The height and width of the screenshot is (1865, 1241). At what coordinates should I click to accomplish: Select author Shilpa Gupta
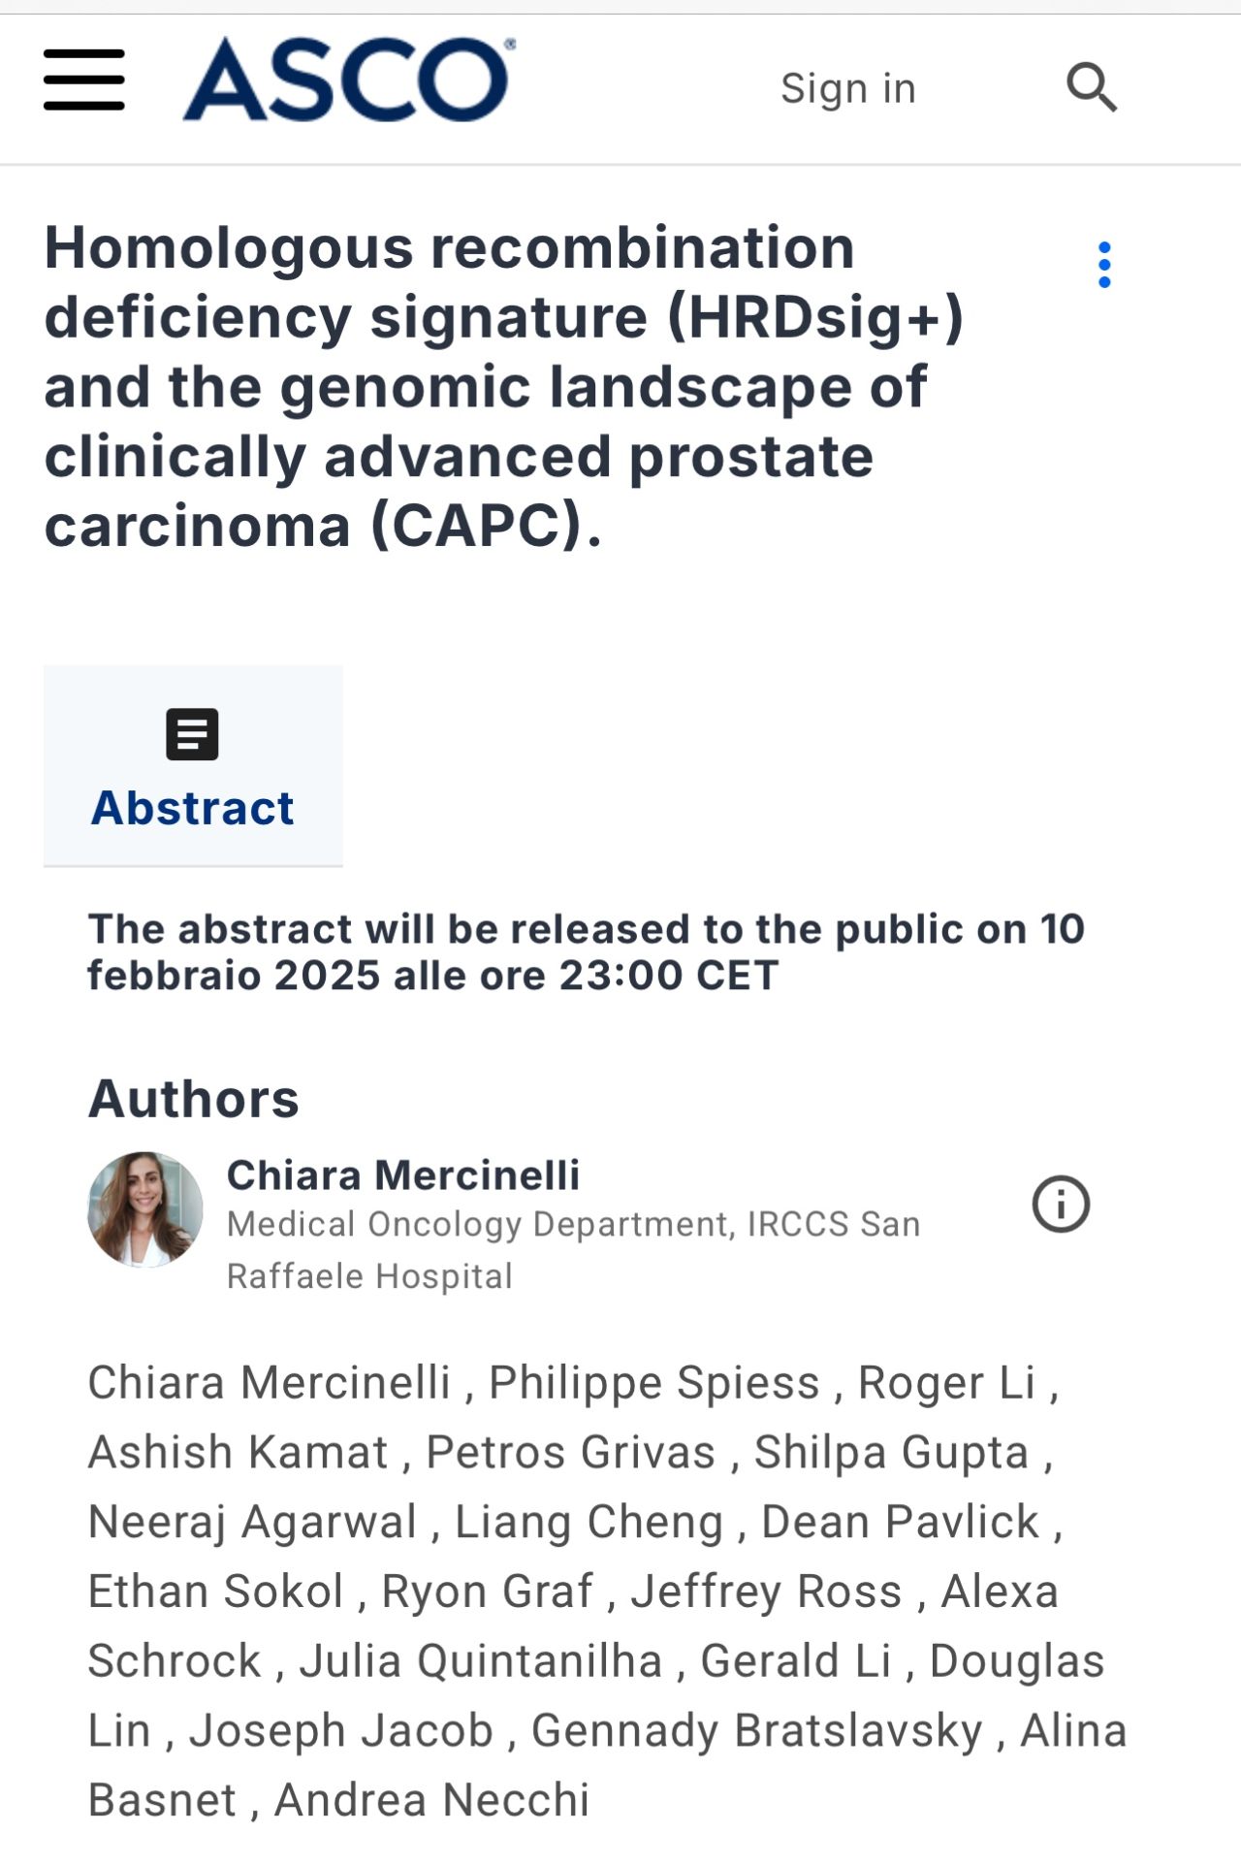892,1452
